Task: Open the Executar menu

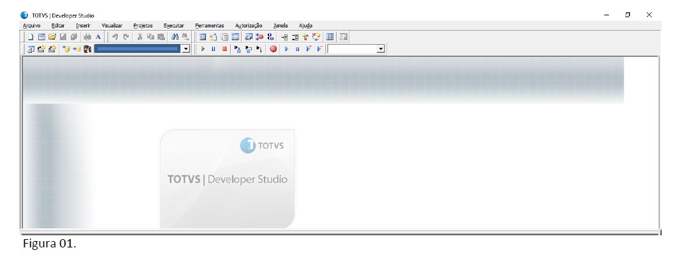Action: click(x=173, y=26)
